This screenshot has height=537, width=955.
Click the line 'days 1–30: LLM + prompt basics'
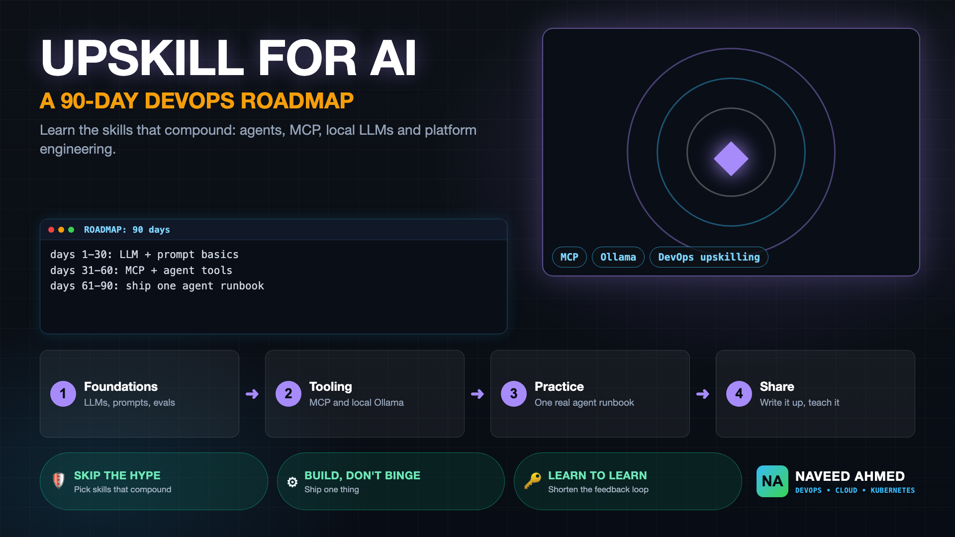(144, 255)
